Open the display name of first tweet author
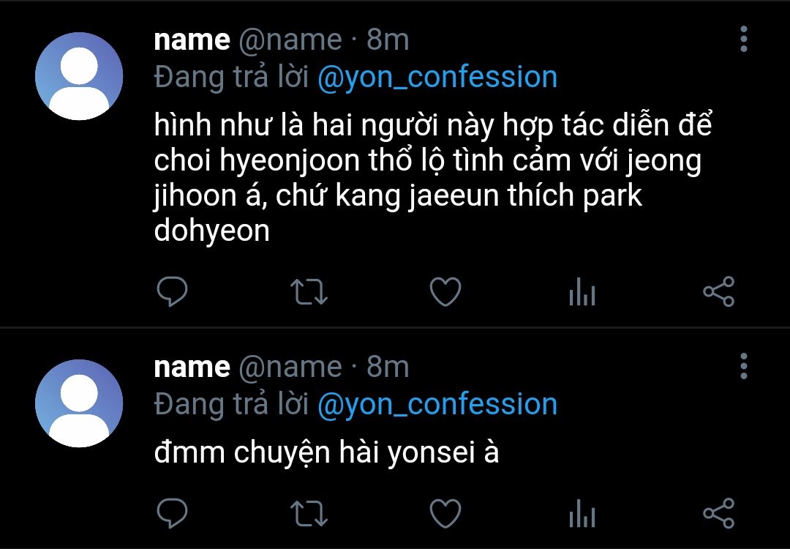 [192, 40]
